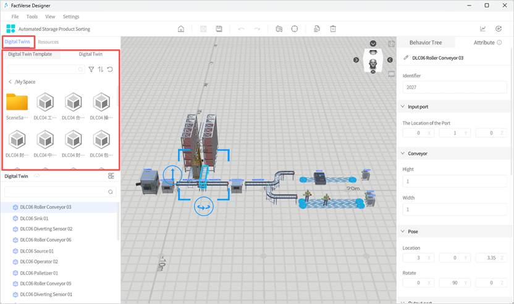Click the refresh icon in template panel

110,70
